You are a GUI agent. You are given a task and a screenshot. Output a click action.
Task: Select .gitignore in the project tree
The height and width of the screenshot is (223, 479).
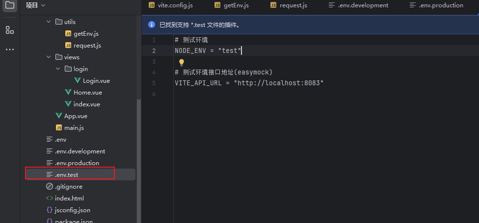(x=68, y=186)
